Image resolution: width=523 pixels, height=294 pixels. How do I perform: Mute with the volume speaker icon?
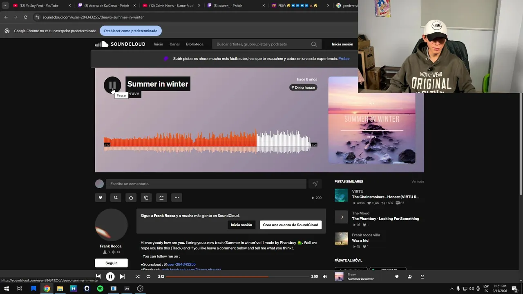coord(325,276)
